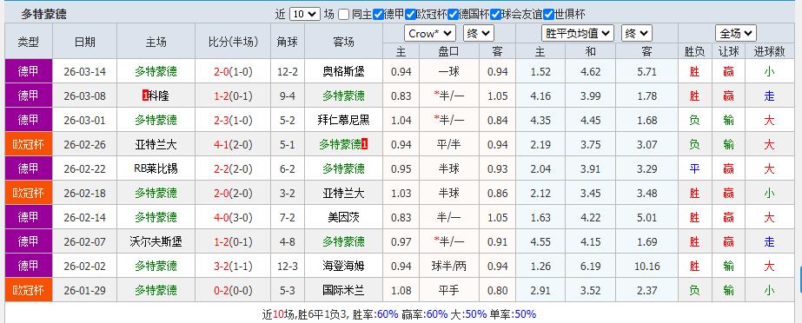This screenshot has width=802, height=323.
Task: Open the 终 dropdown next to 胜平负均值
Action: (x=637, y=34)
